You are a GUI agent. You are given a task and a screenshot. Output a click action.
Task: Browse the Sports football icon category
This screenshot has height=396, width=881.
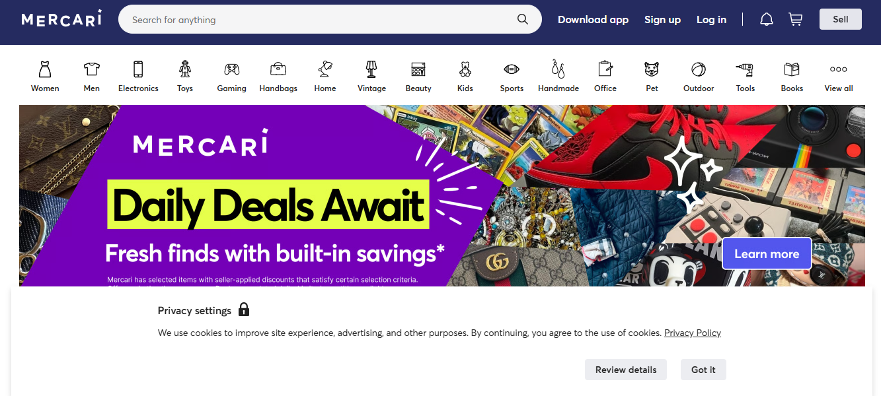512,69
